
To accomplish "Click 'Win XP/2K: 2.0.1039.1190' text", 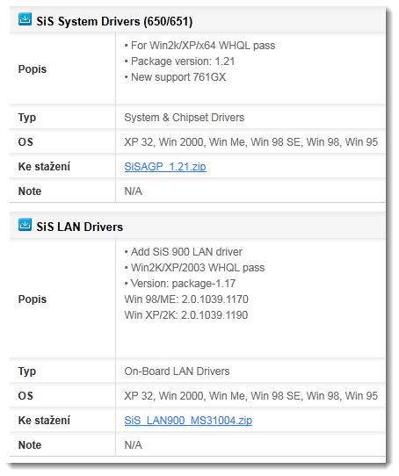I will pyautogui.click(x=186, y=315).
